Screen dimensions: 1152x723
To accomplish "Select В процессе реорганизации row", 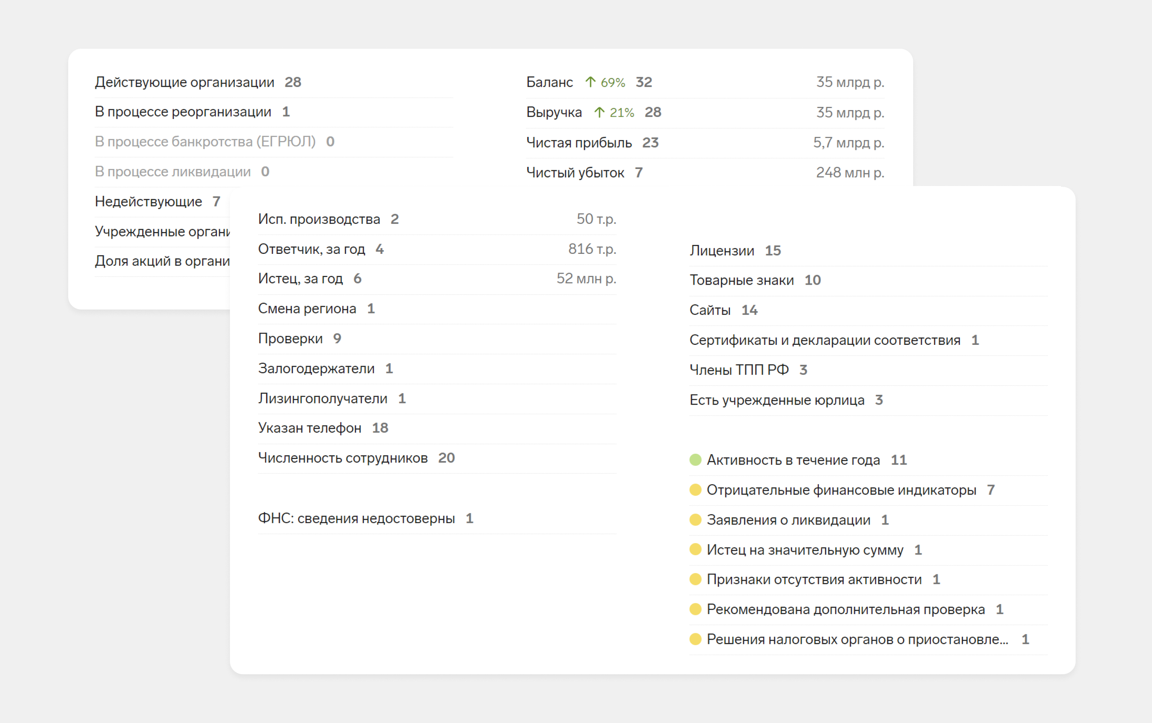I will tap(273, 112).
